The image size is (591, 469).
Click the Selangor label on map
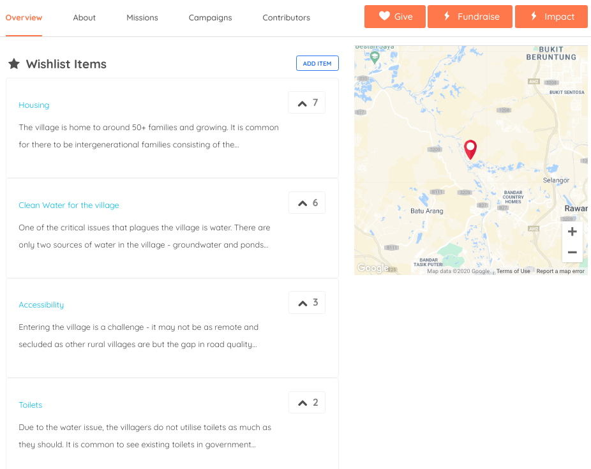[x=556, y=181]
